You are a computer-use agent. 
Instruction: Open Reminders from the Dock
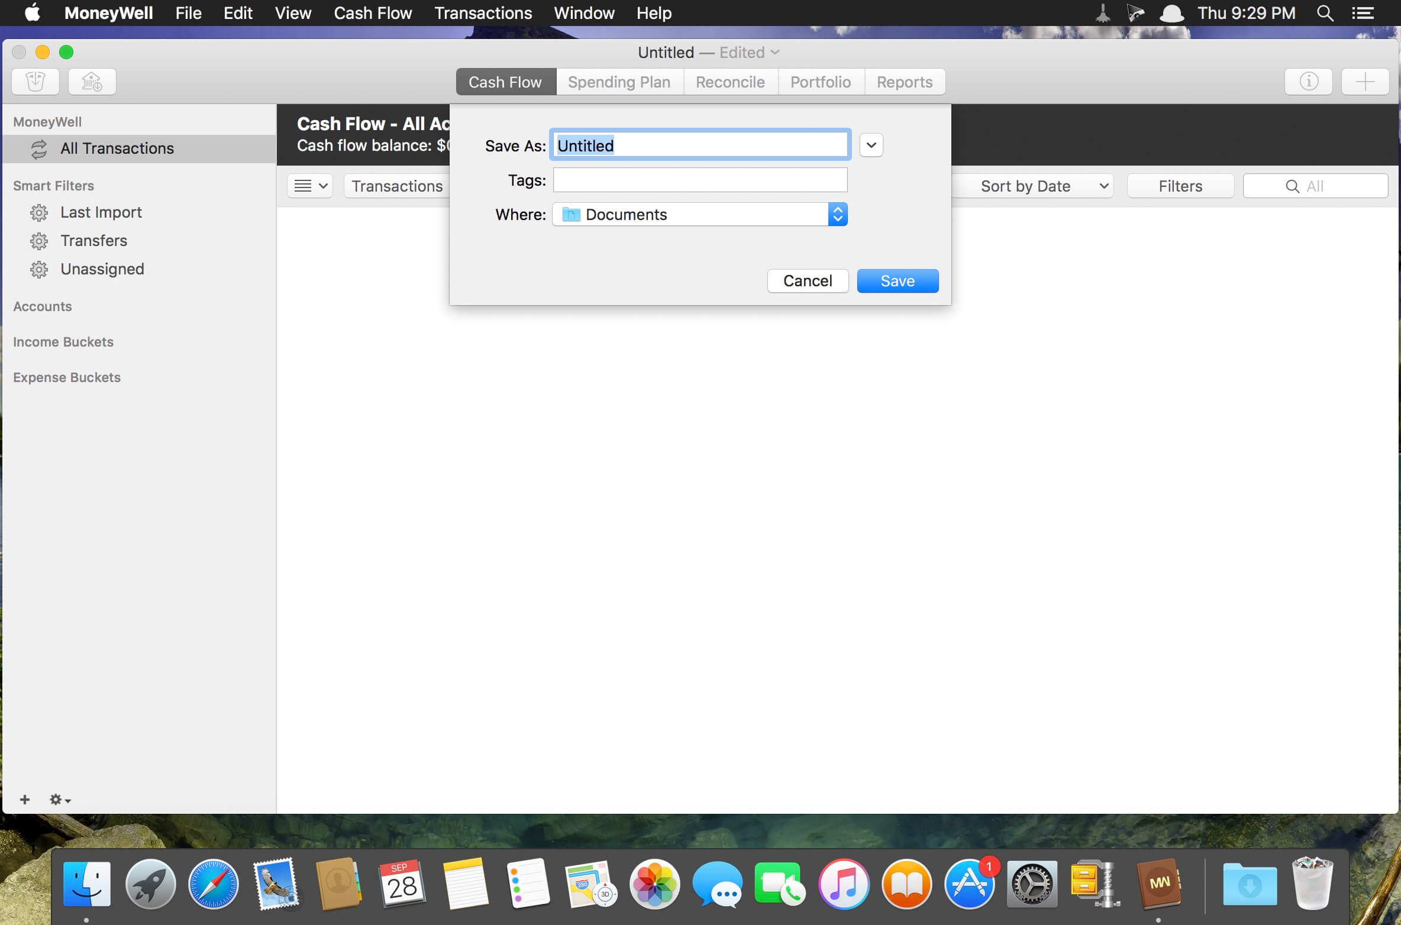tap(528, 884)
